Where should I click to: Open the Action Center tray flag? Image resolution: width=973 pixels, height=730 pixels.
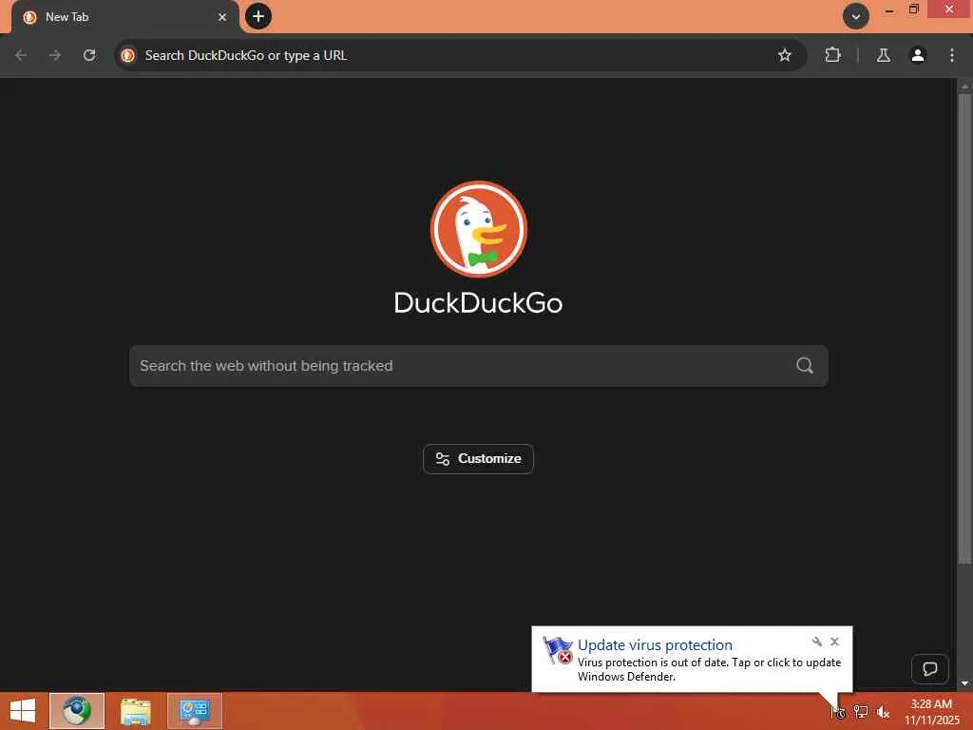[838, 711]
